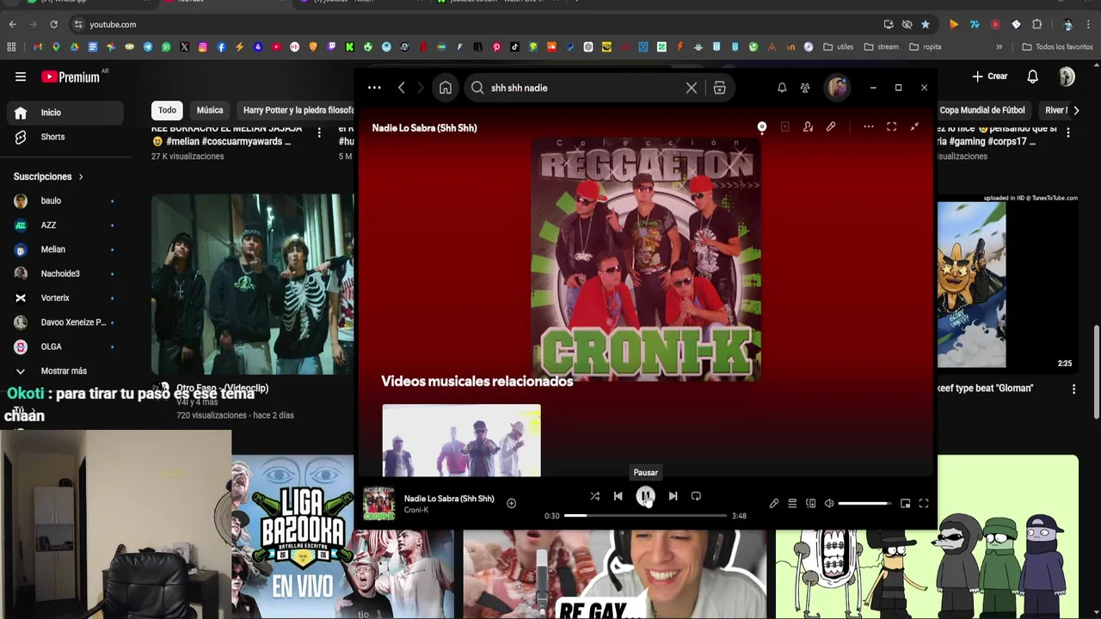Toggle repeat mode

696,496
